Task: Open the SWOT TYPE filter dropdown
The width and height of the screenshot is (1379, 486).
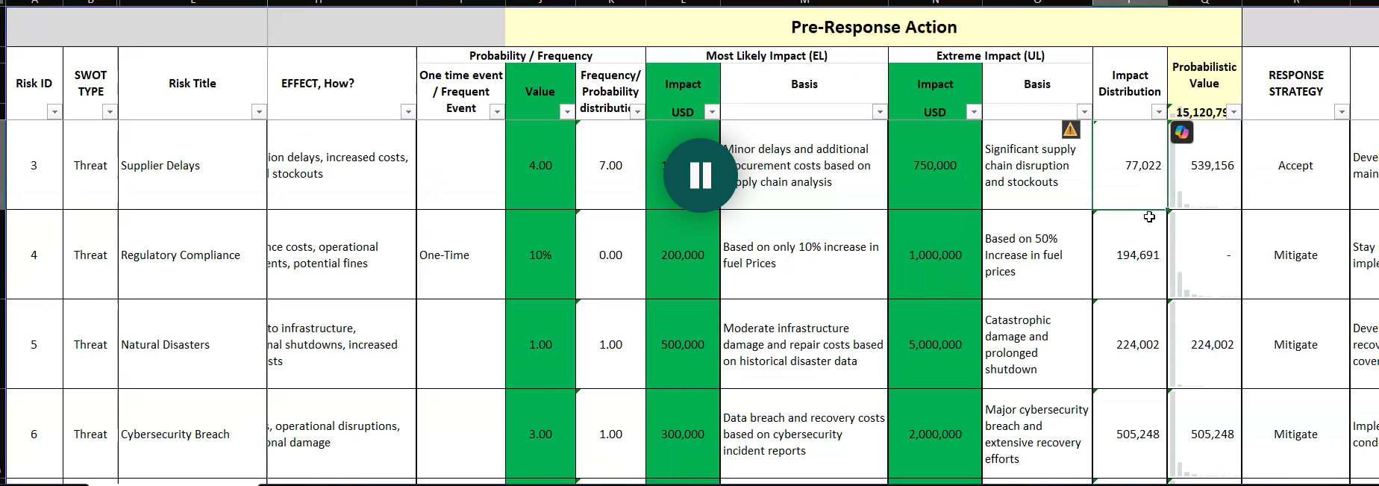Action: point(110,112)
